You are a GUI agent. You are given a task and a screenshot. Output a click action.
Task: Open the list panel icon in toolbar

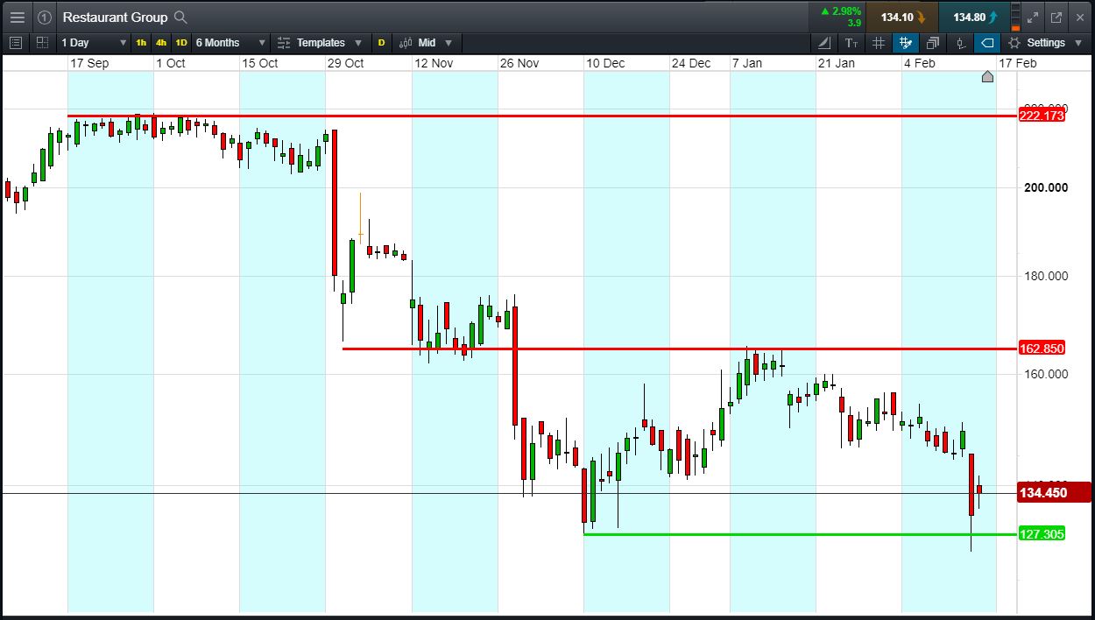[x=15, y=42]
